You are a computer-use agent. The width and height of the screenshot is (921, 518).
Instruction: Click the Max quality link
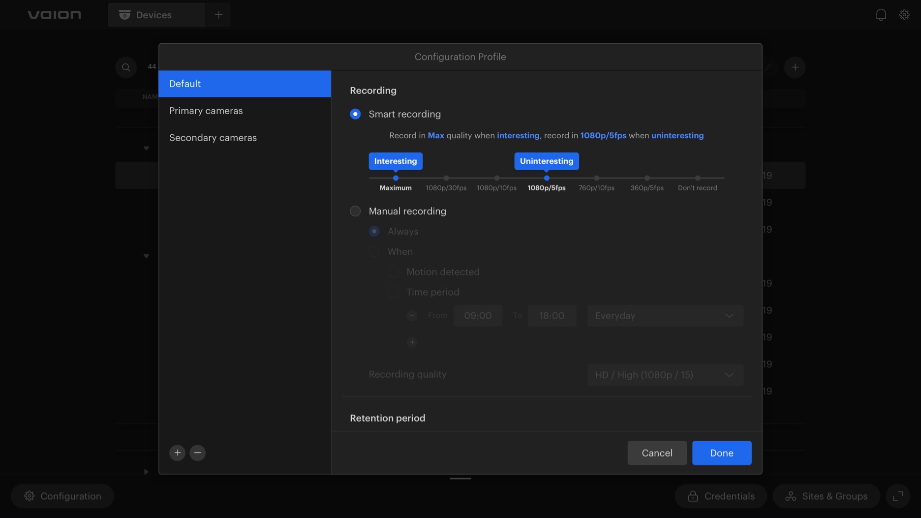click(436, 136)
